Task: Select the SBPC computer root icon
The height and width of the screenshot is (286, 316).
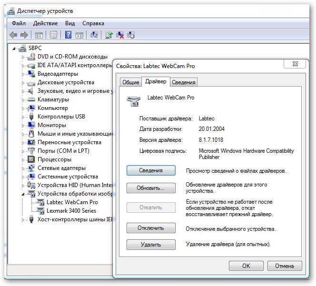Action: tap(22, 48)
